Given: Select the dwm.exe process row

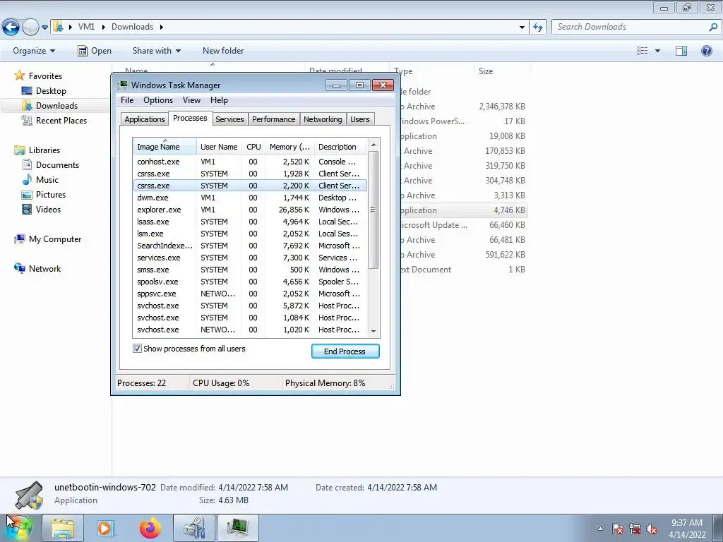Looking at the screenshot, I should pyautogui.click(x=250, y=198).
